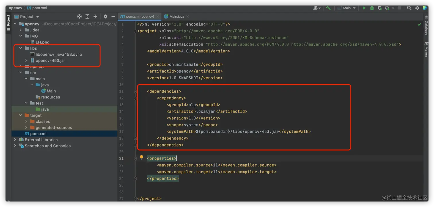Image resolution: width=434 pixels, height=207 pixels.
Task: Expand the opencv-453.jar node
Action: click(26, 60)
